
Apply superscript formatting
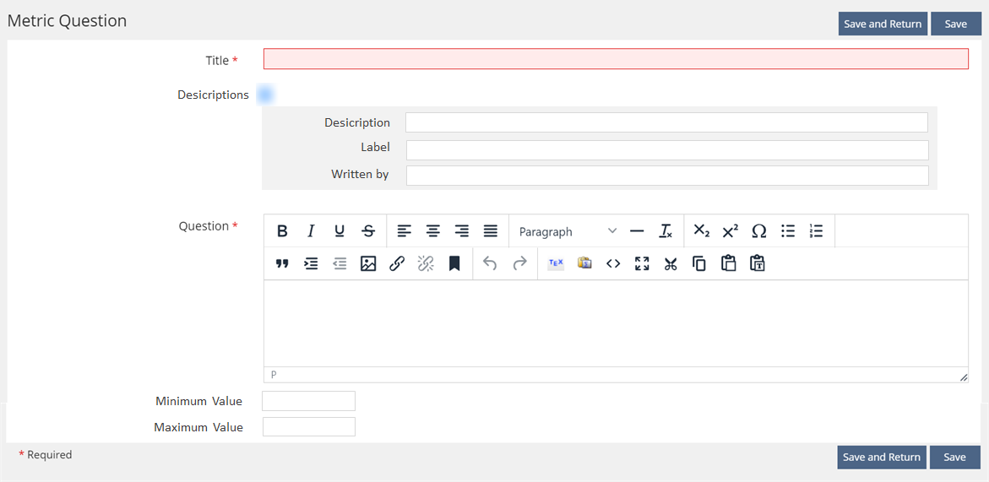731,231
